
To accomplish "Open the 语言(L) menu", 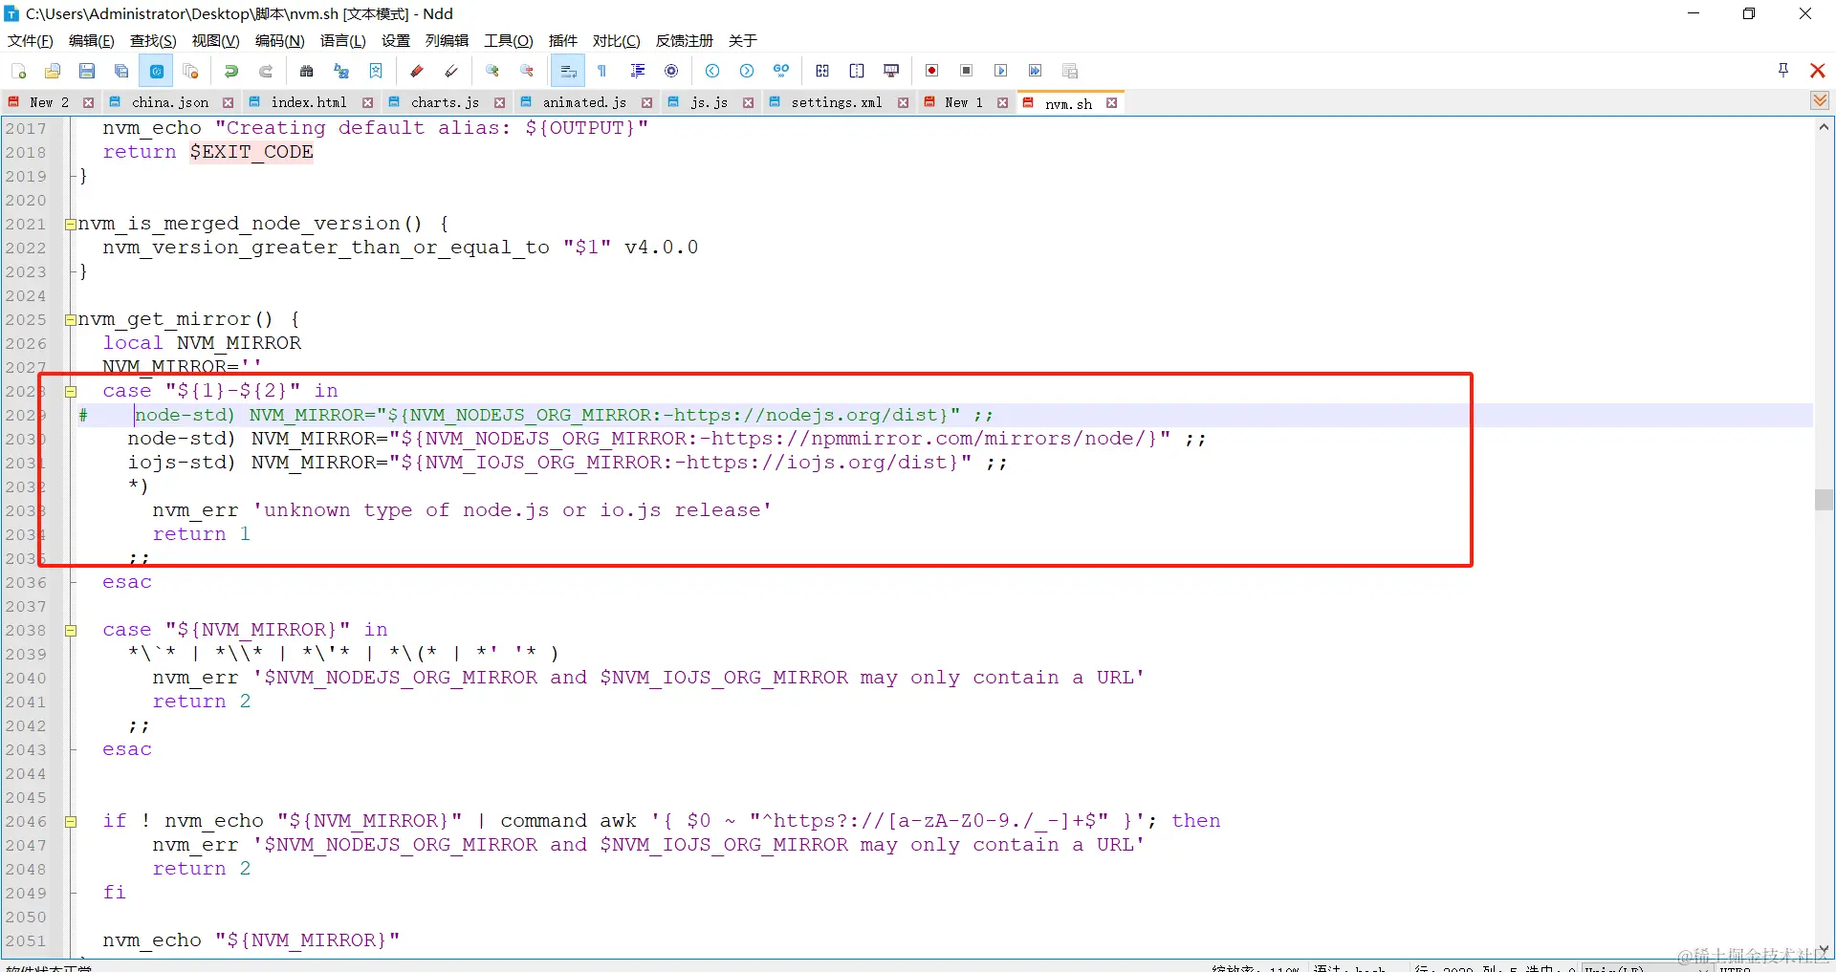I will [x=343, y=40].
